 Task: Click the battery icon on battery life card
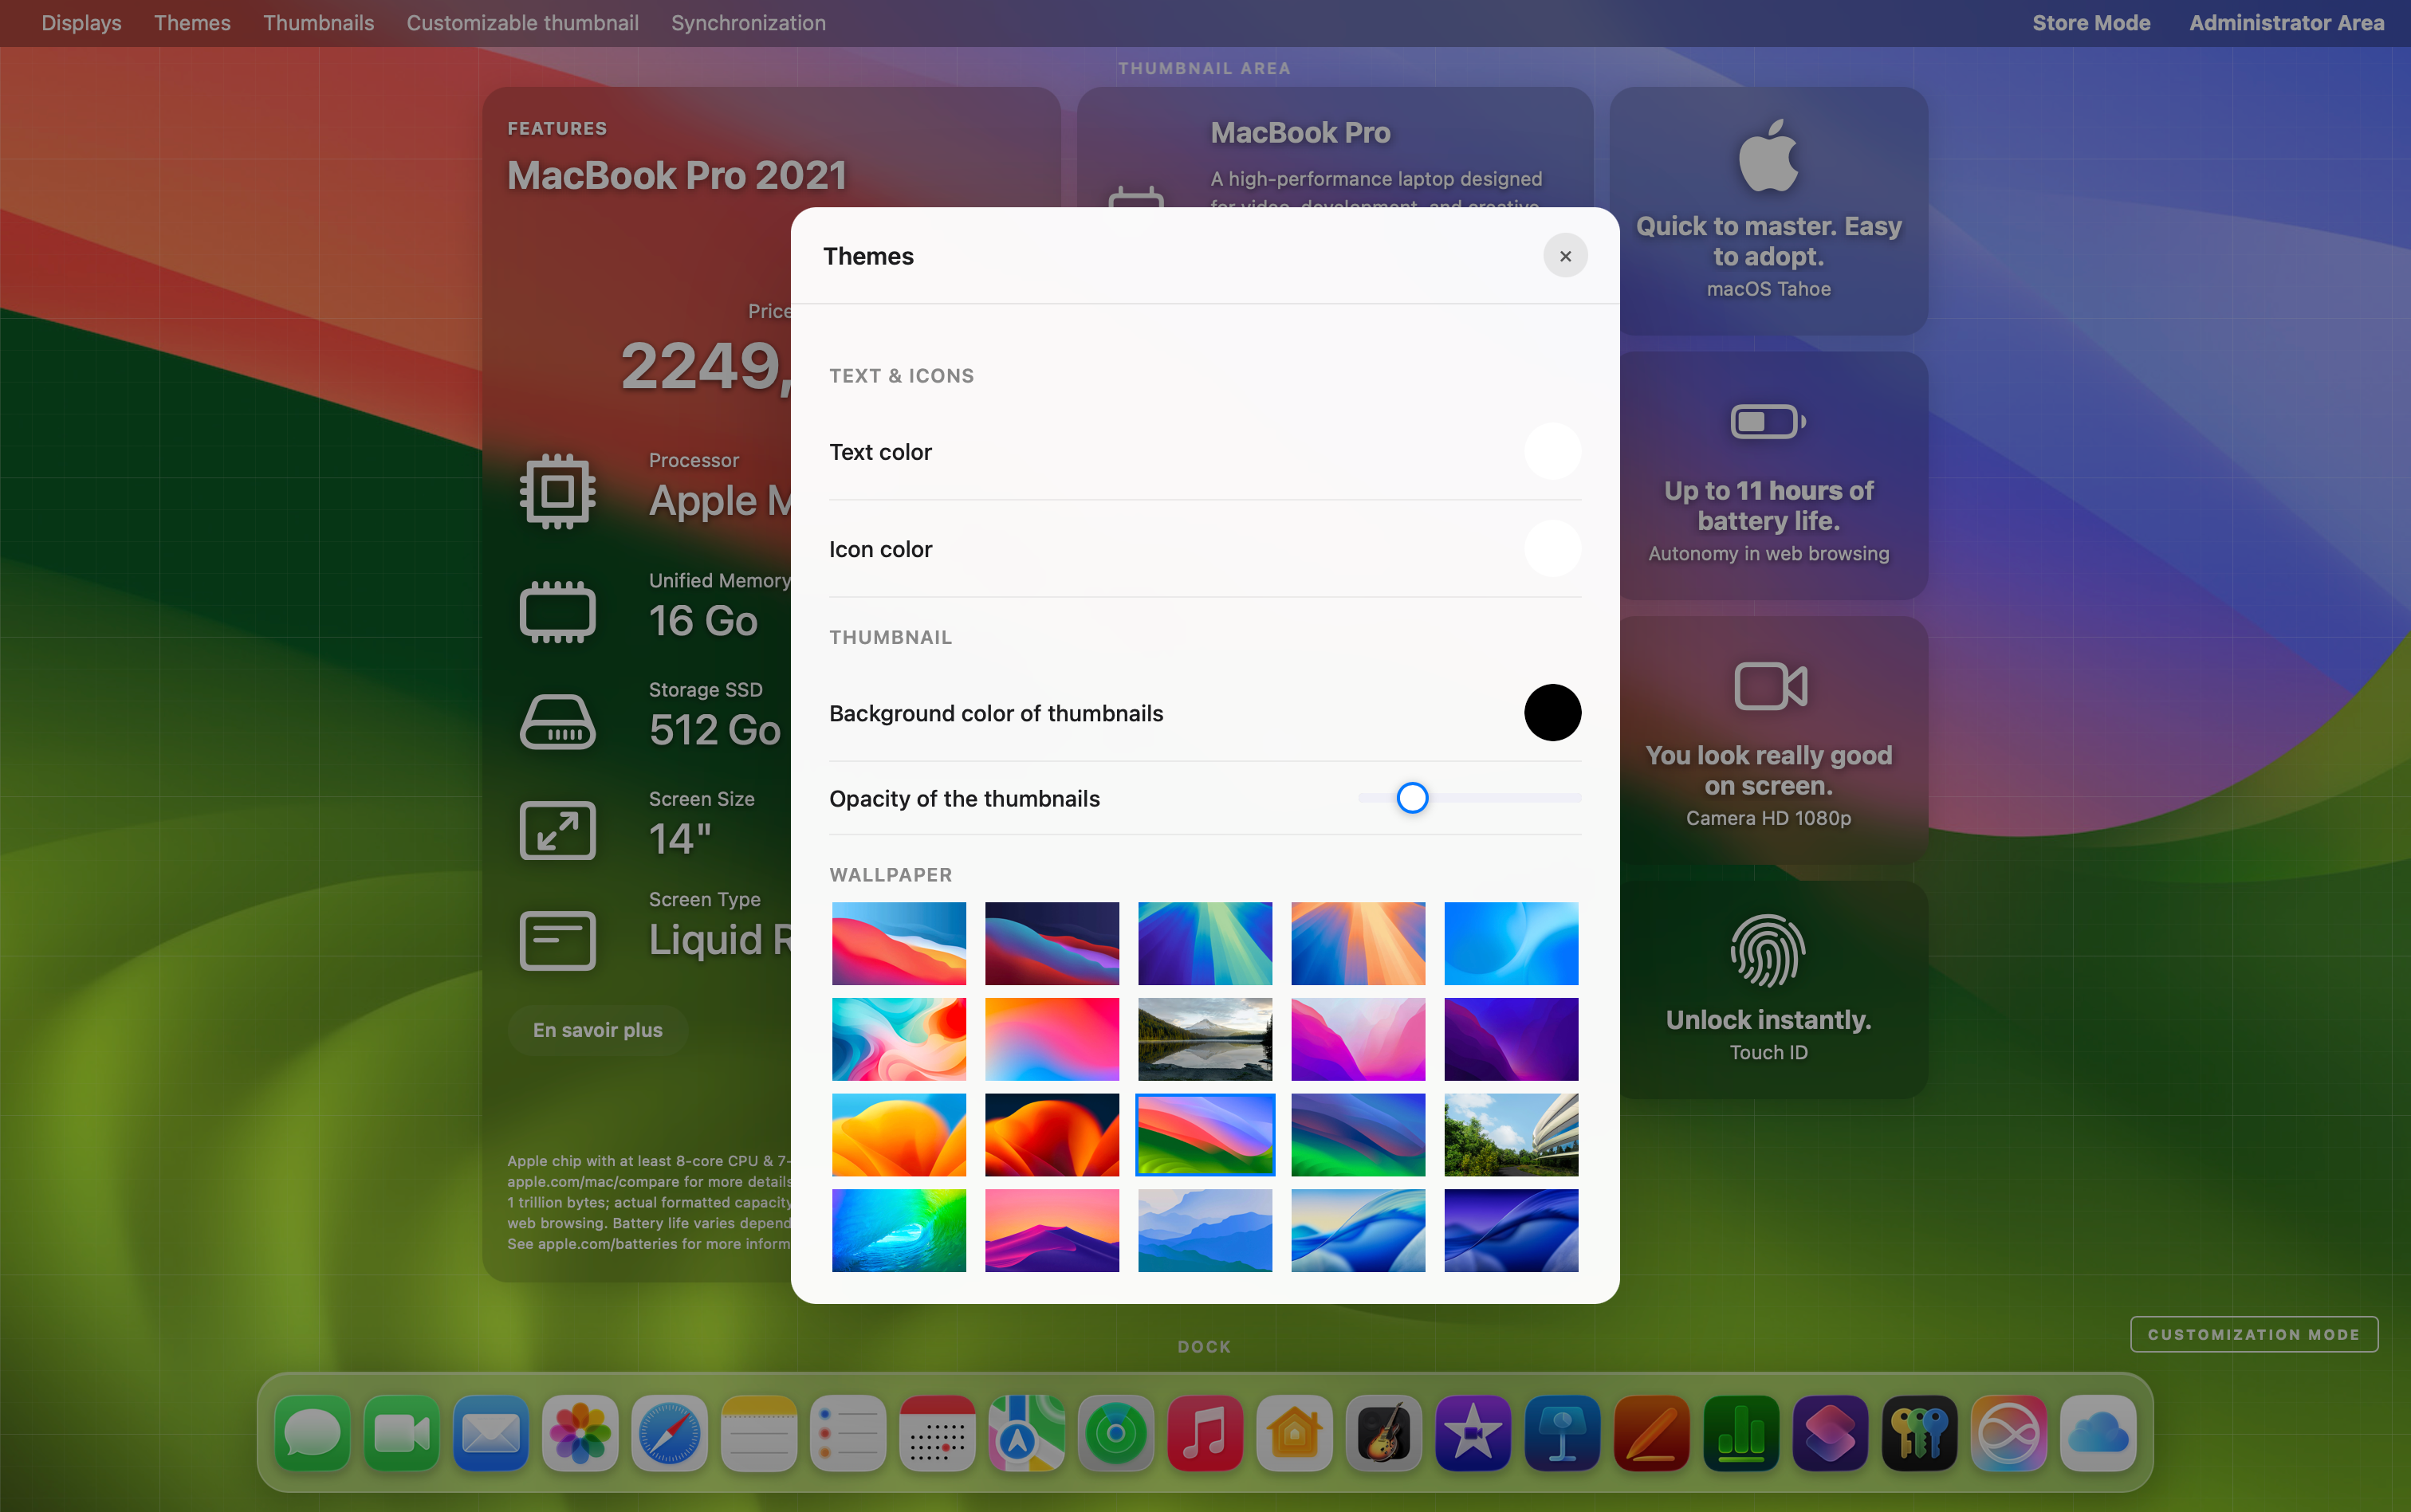click(x=1768, y=421)
